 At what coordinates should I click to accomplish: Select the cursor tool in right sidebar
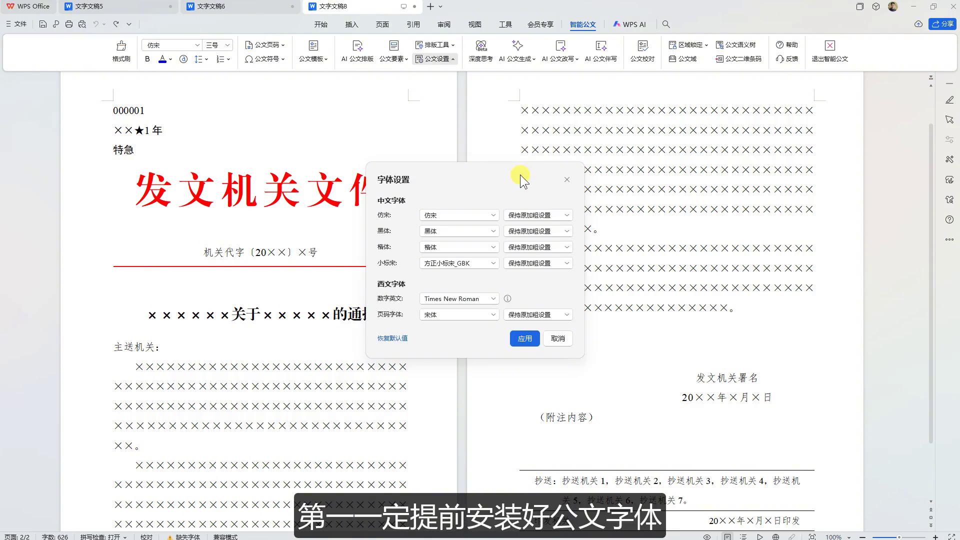pyautogui.click(x=949, y=119)
